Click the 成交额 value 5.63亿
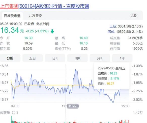Screen dimensions: 147x123 click(138, 43)
